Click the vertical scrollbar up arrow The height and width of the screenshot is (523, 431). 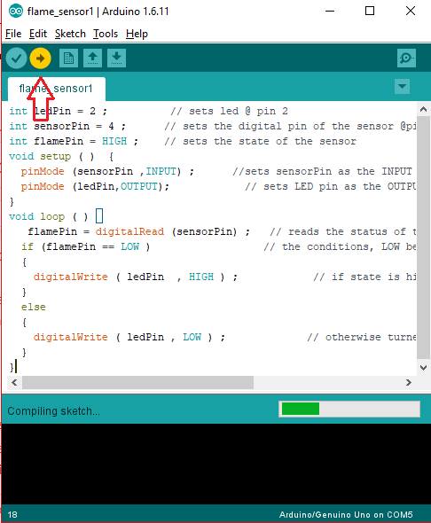click(423, 109)
